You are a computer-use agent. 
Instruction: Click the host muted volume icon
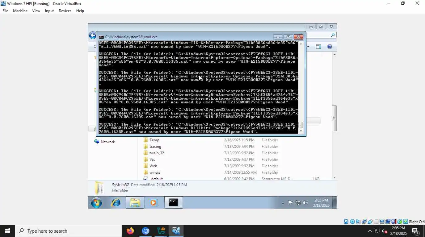tap(385, 231)
